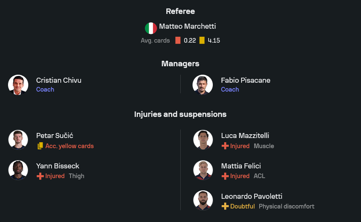Image resolution: width=361 pixels, height=222 pixels.
Task: Click the Coach label under Cristian Chivu
Action: 45,89
